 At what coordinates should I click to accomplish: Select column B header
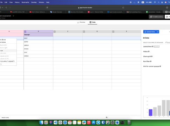point(38,31)
